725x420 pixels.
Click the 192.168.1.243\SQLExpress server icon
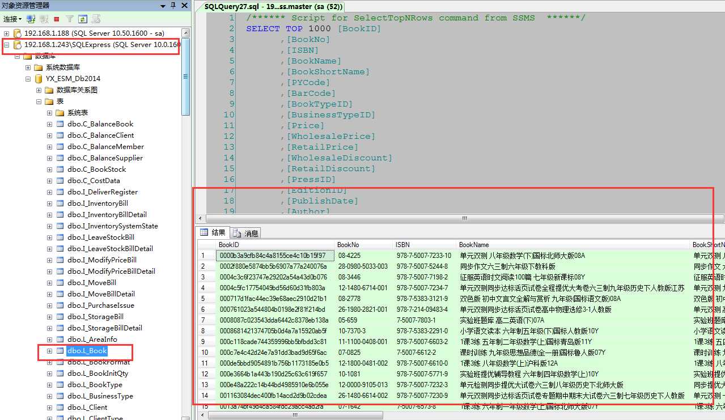(x=17, y=44)
